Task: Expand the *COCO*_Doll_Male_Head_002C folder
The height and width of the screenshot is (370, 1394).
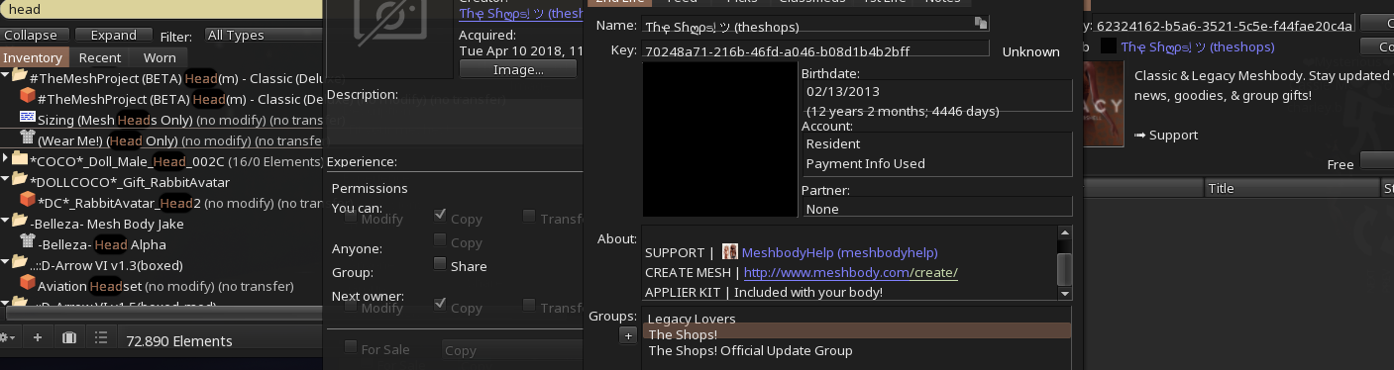Action: [x=6, y=159]
